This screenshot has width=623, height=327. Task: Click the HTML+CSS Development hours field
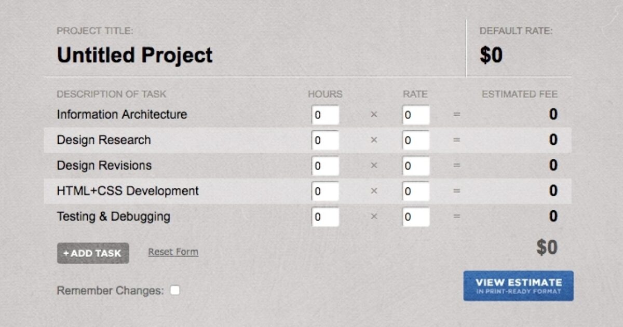pos(325,190)
